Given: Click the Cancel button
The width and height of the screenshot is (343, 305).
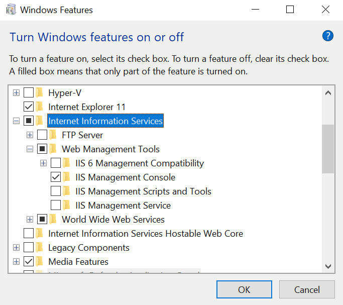Looking at the screenshot, I should [x=306, y=289].
